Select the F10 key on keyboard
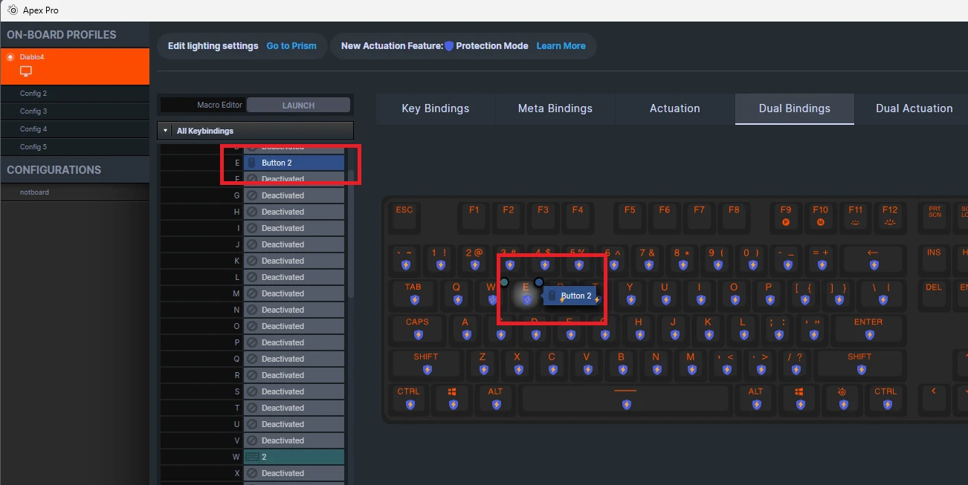The height and width of the screenshot is (485, 968). point(821,217)
